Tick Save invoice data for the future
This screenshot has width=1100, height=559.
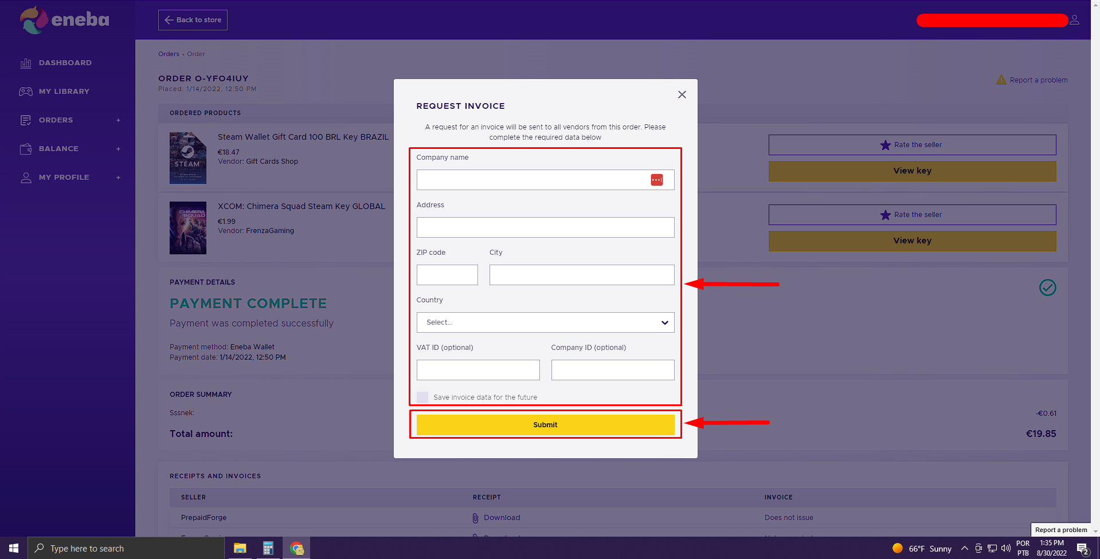coord(422,397)
